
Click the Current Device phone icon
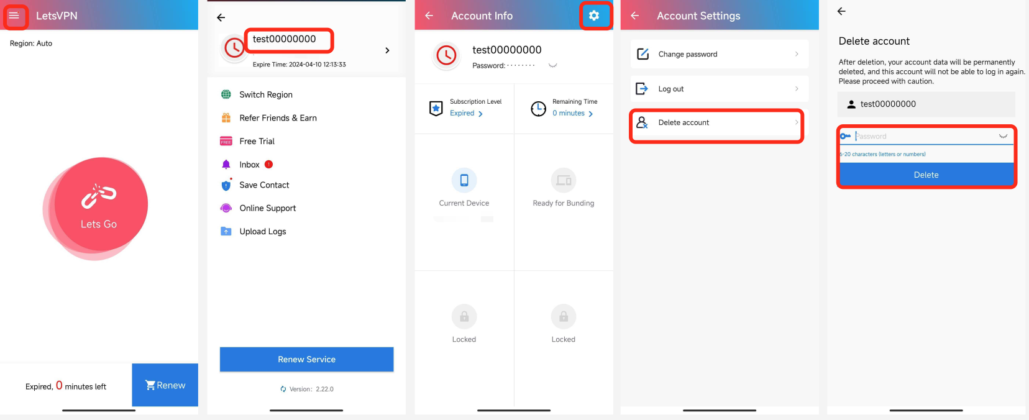[464, 181]
